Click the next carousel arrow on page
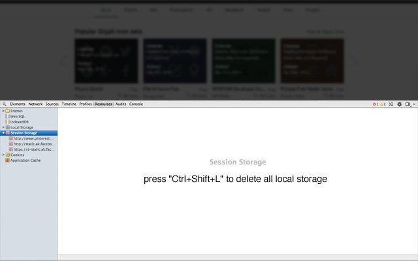The height and width of the screenshot is (261, 418). (x=354, y=61)
